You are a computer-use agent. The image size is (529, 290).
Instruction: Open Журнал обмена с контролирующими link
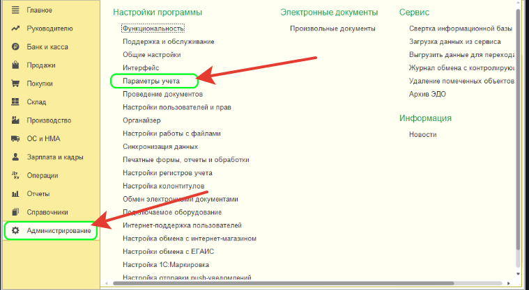click(x=462, y=67)
